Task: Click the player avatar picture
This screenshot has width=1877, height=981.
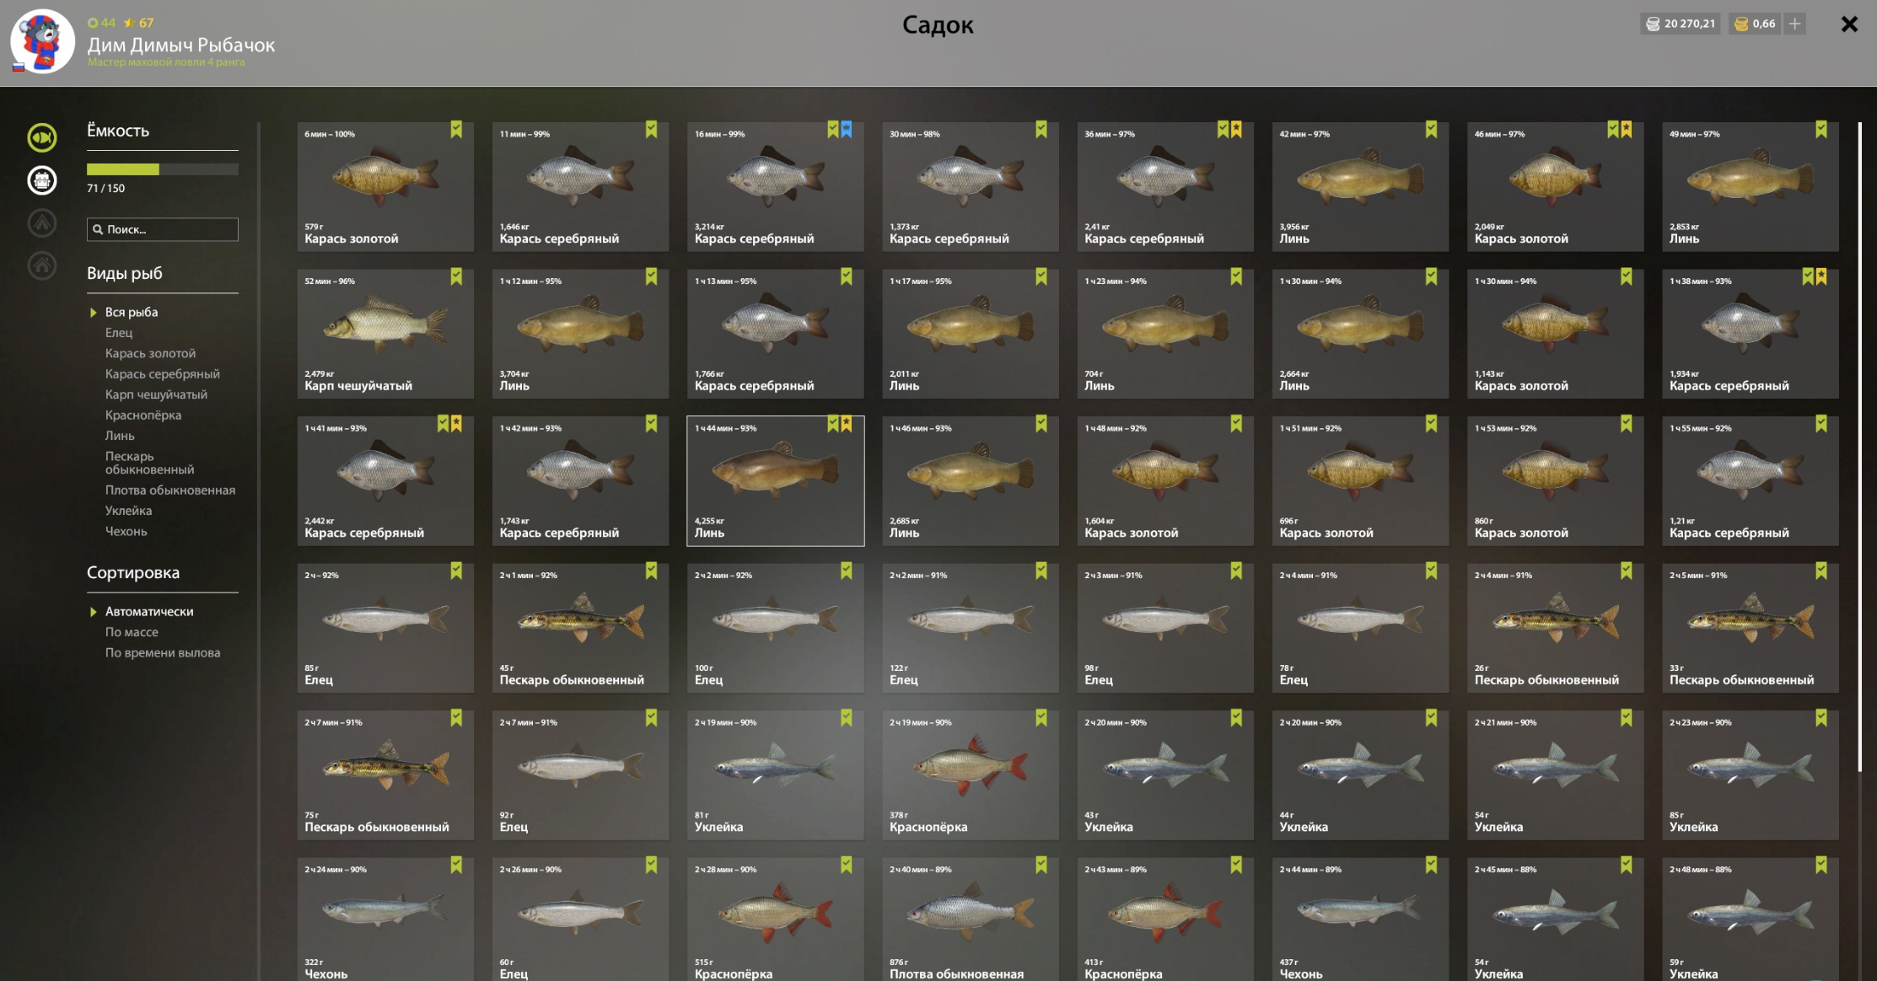Action: click(42, 41)
